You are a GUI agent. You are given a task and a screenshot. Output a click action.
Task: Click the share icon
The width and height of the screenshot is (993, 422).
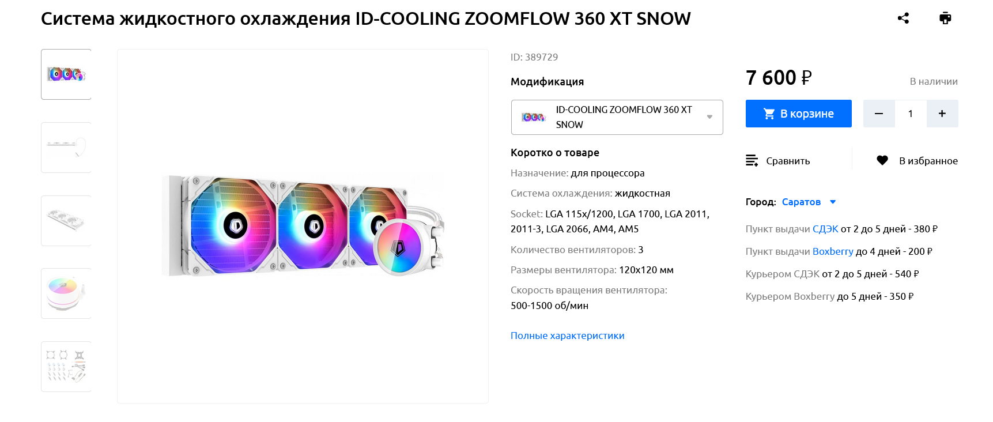pos(903,18)
